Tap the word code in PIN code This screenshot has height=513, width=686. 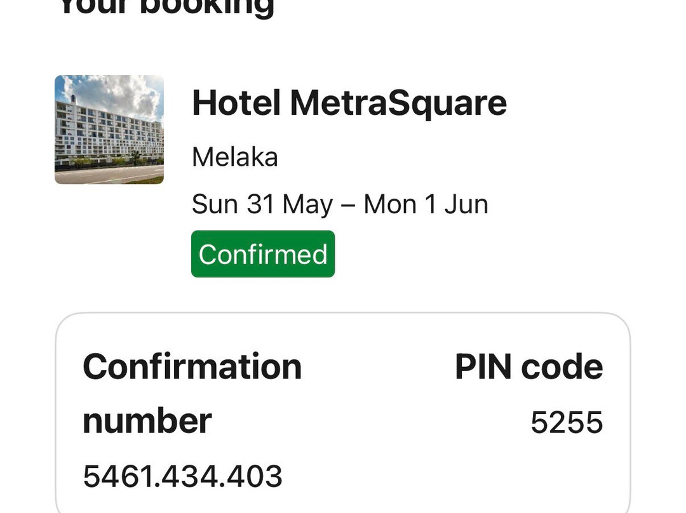(562, 366)
